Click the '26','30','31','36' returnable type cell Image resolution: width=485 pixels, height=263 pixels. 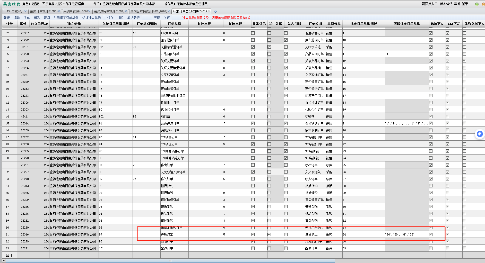tap(407, 234)
